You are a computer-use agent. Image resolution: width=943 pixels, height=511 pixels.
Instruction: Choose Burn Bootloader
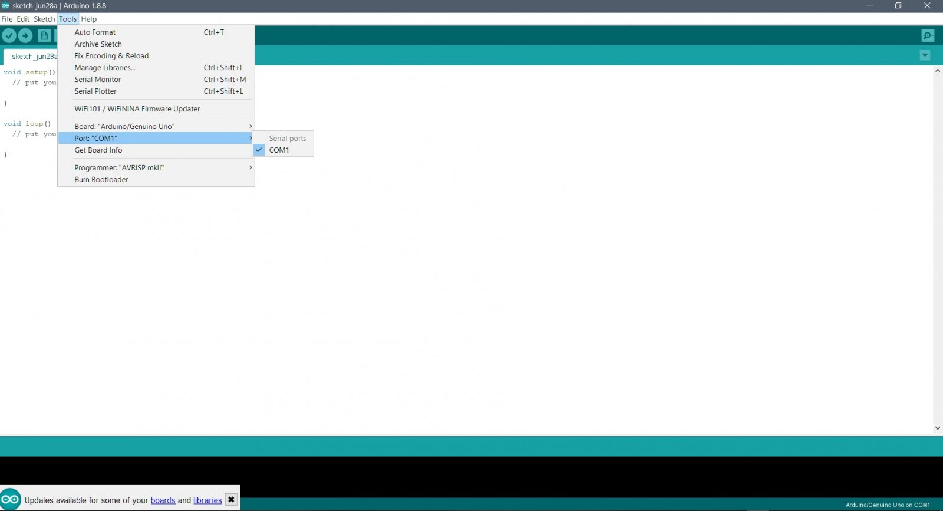click(156, 180)
